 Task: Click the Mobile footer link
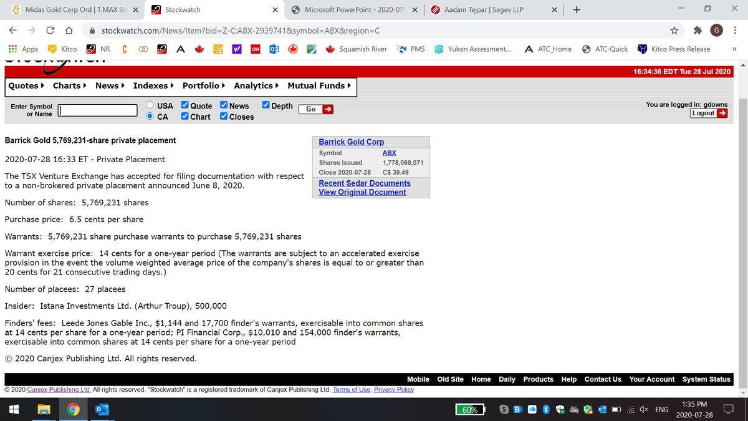click(x=418, y=379)
